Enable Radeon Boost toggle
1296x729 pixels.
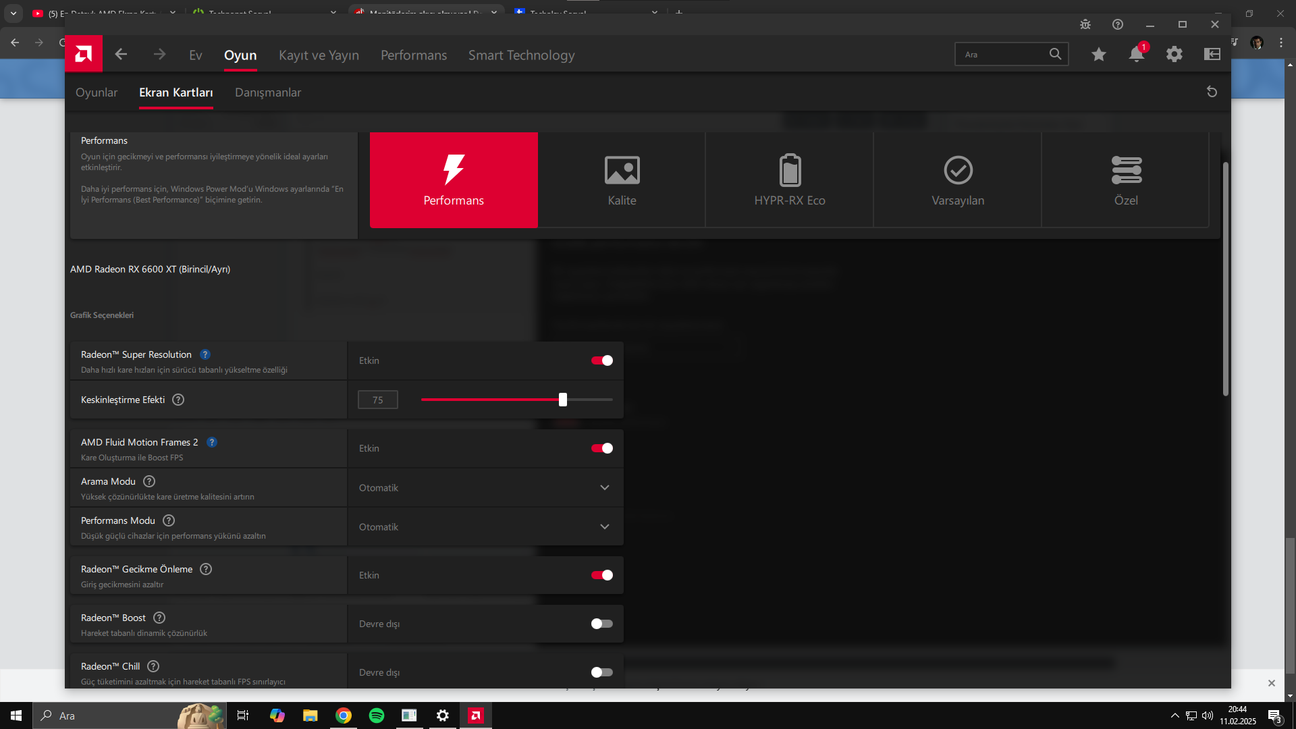tap(601, 624)
